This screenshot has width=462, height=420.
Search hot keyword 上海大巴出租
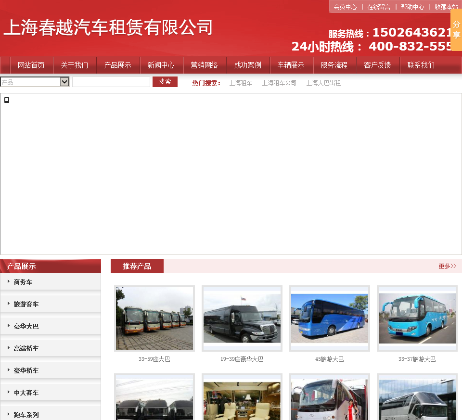323,83
